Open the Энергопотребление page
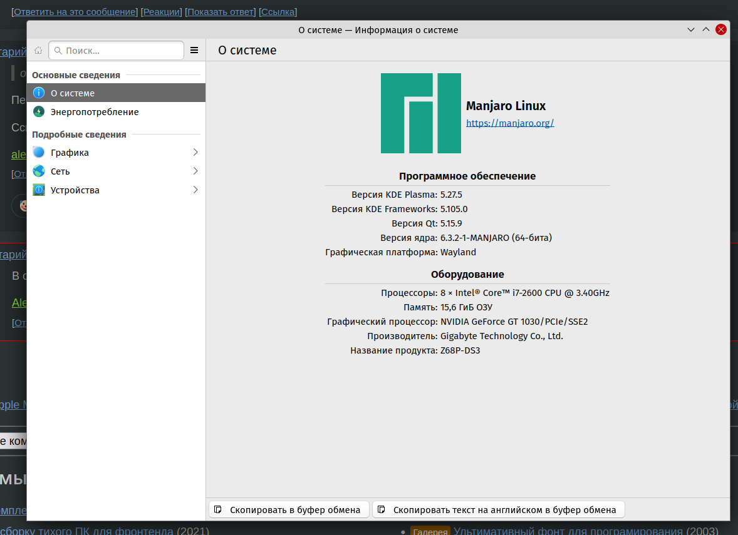Image resolution: width=738 pixels, height=535 pixels. point(117,112)
